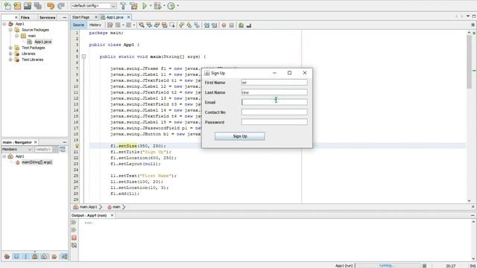The image size is (477, 268).
Task: Collapse the Source Packages node
Action: tap(10, 30)
